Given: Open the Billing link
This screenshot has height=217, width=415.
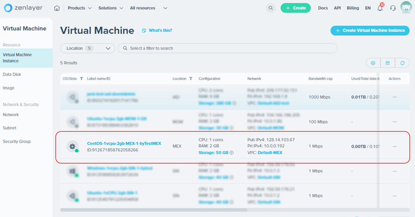Looking at the screenshot, I should pos(353,8).
